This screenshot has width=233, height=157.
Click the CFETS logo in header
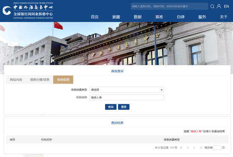28,11
